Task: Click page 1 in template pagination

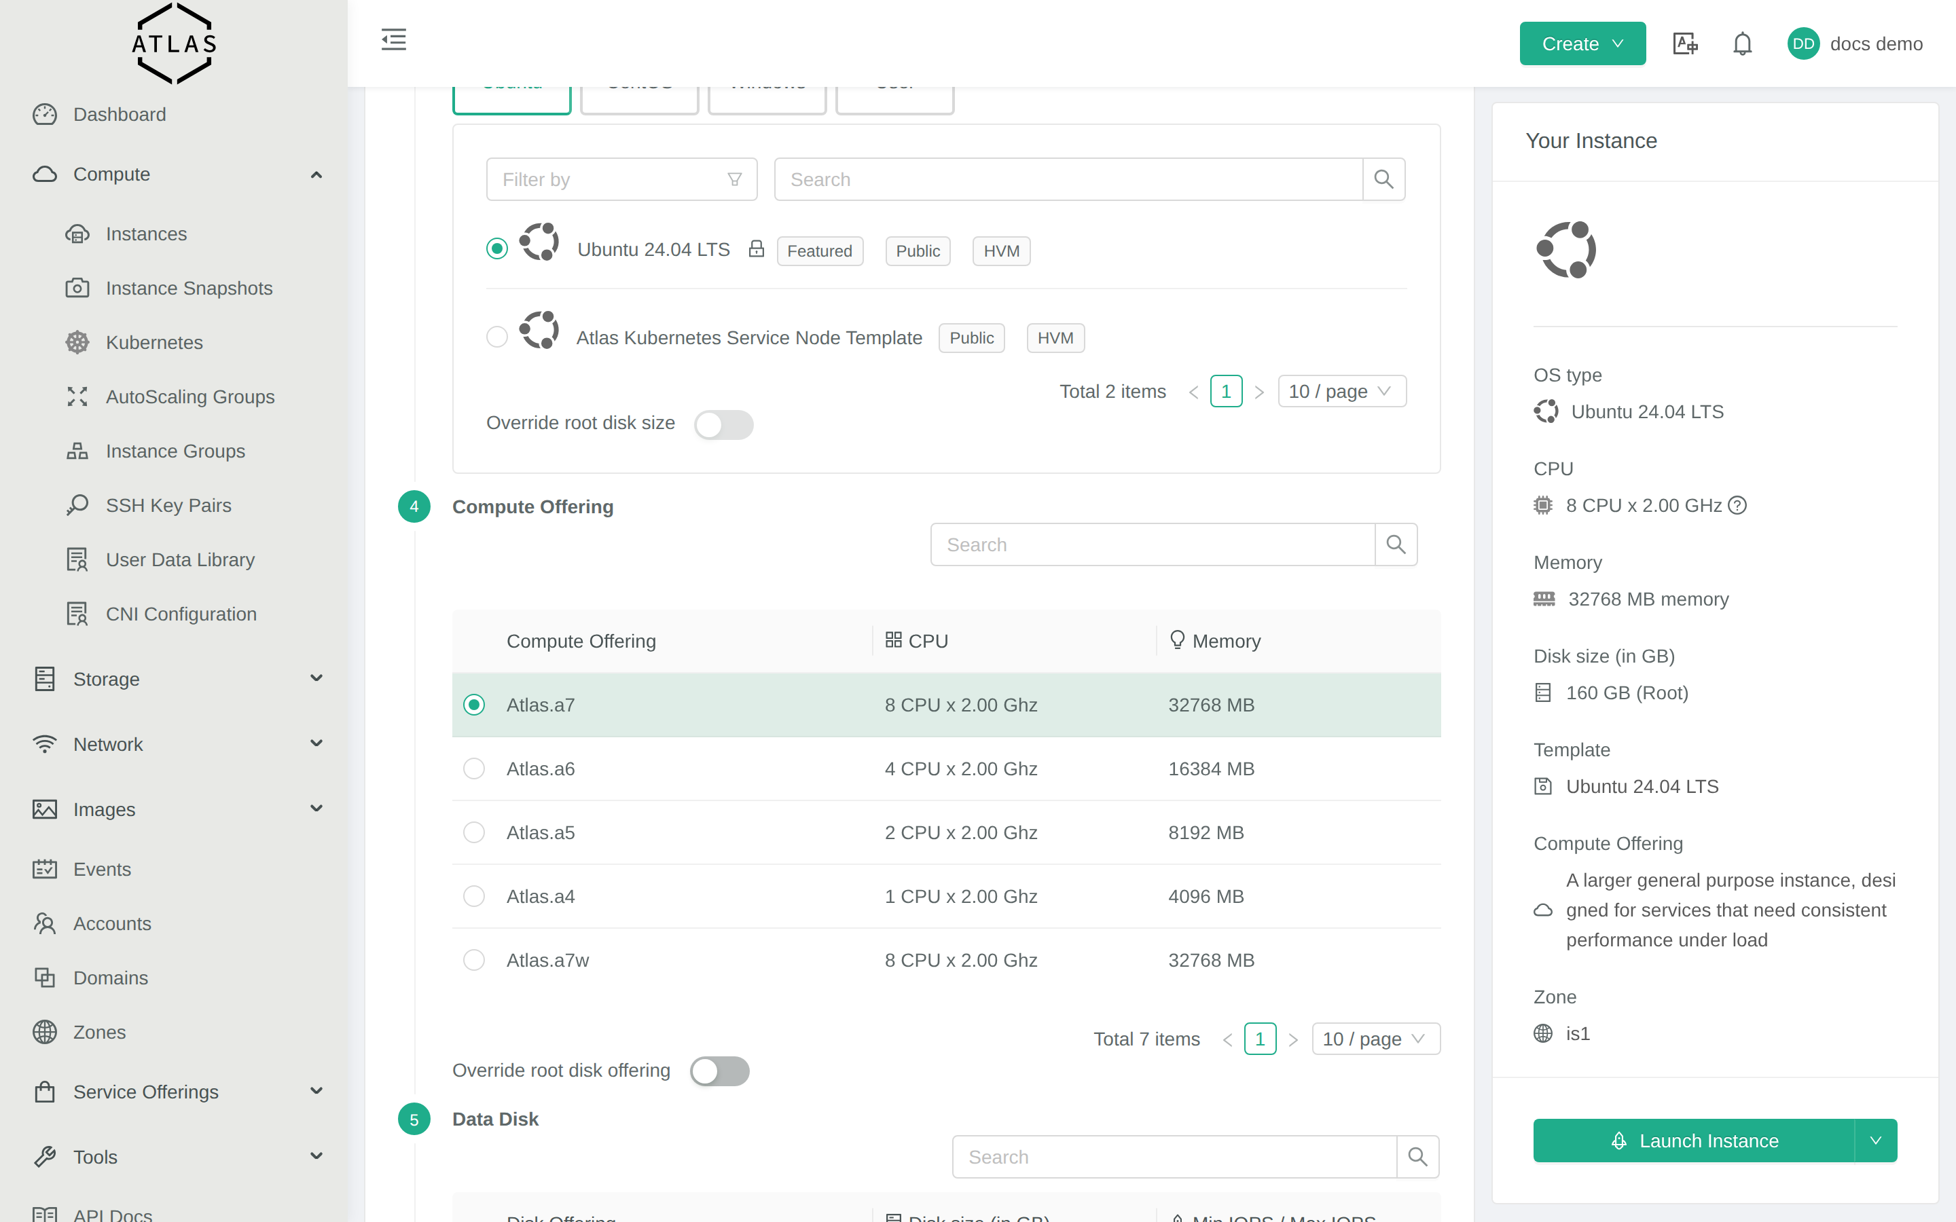Action: (x=1226, y=391)
